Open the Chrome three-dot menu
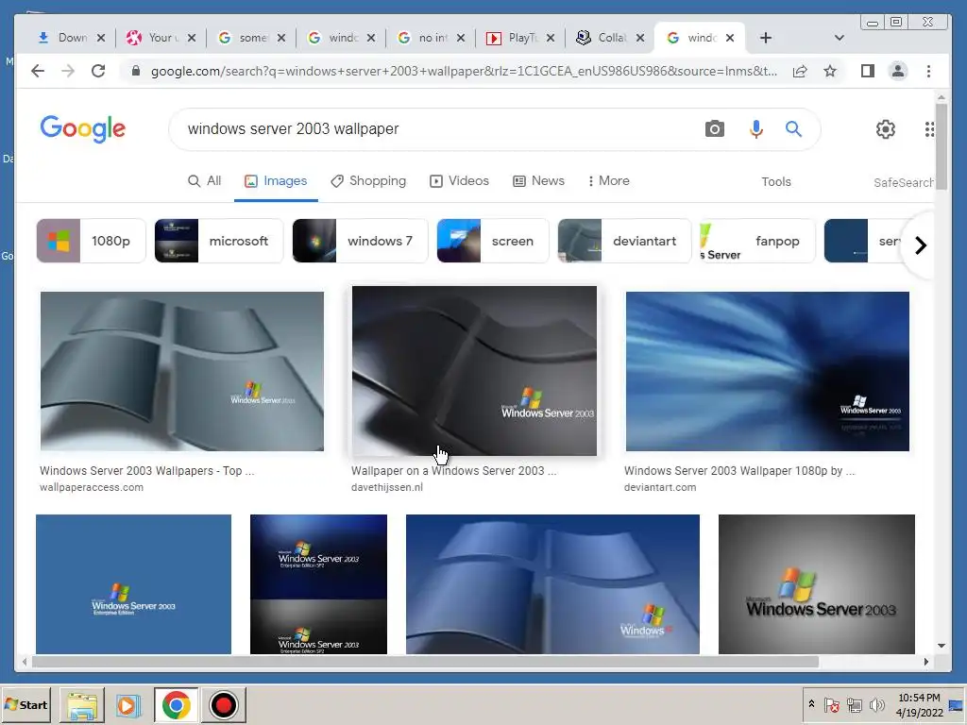 [929, 71]
